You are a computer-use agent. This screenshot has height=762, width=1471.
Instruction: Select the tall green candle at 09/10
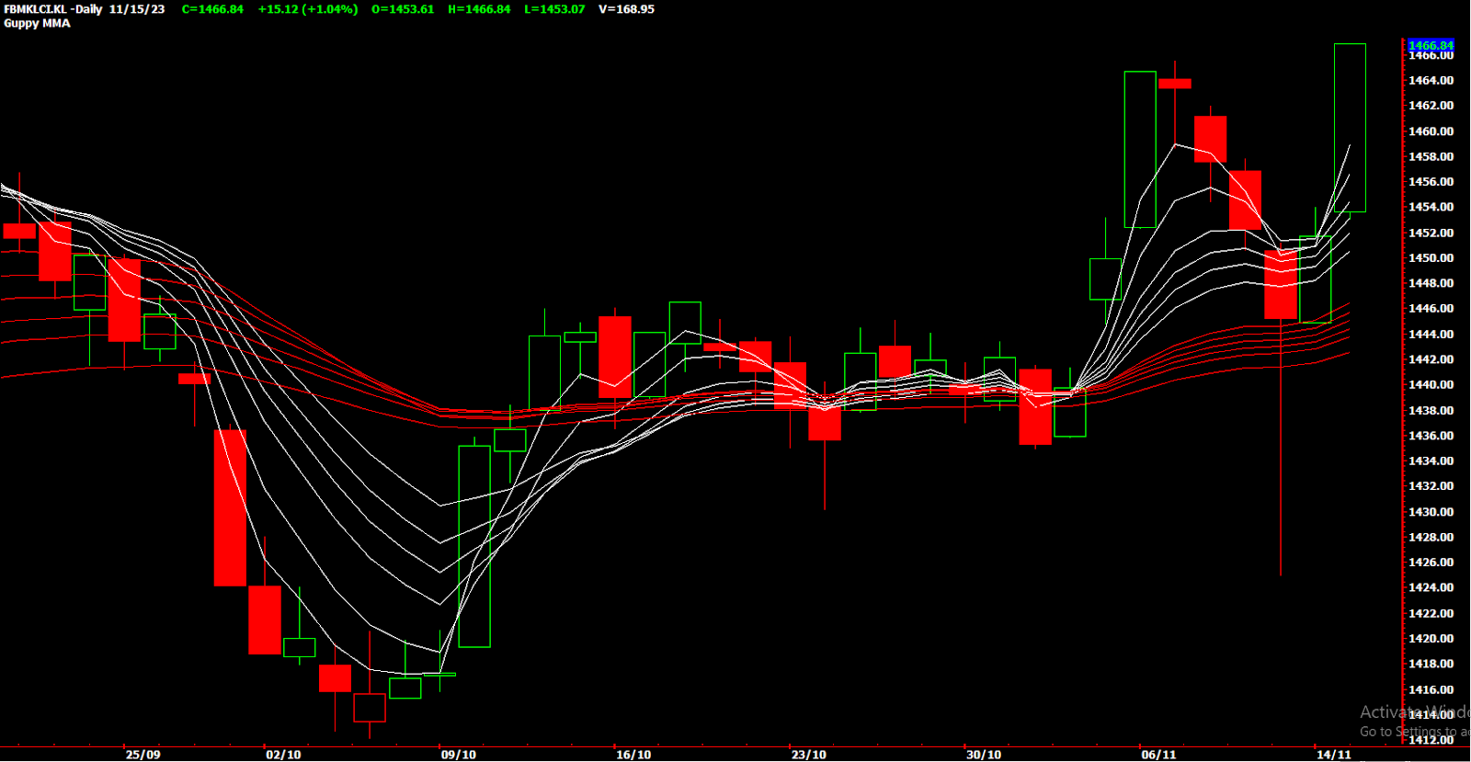pyautogui.click(x=474, y=546)
